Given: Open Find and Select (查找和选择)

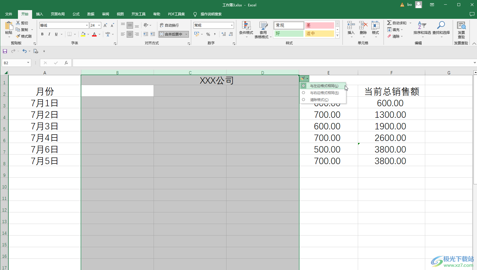Looking at the screenshot, I should pyautogui.click(x=441, y=29).
